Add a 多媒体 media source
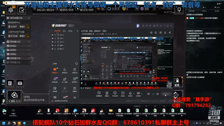This screenshot has width=224, height=126. 123,94
